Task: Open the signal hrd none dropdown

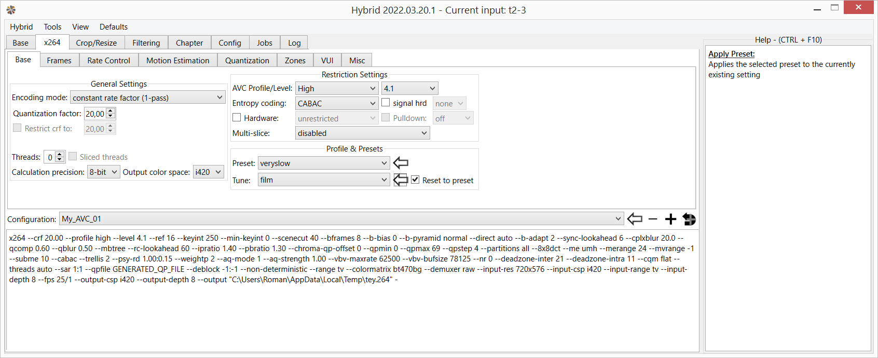Action: click(449, 103)
